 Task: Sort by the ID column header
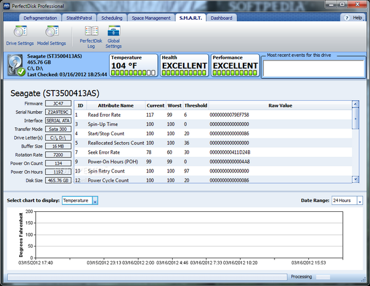point(80,106)
